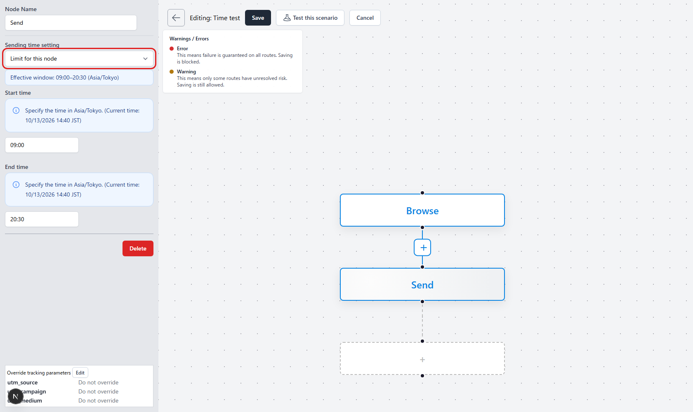Click the plus icon between Browse and Send
Screen dimensions: 693x412
(x=422, y=248)
